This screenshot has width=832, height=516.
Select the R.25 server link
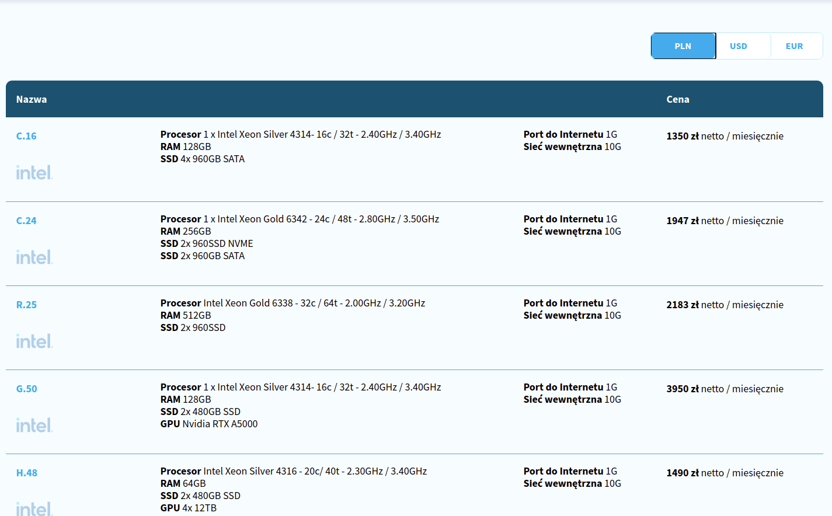(x=26, y=305)
